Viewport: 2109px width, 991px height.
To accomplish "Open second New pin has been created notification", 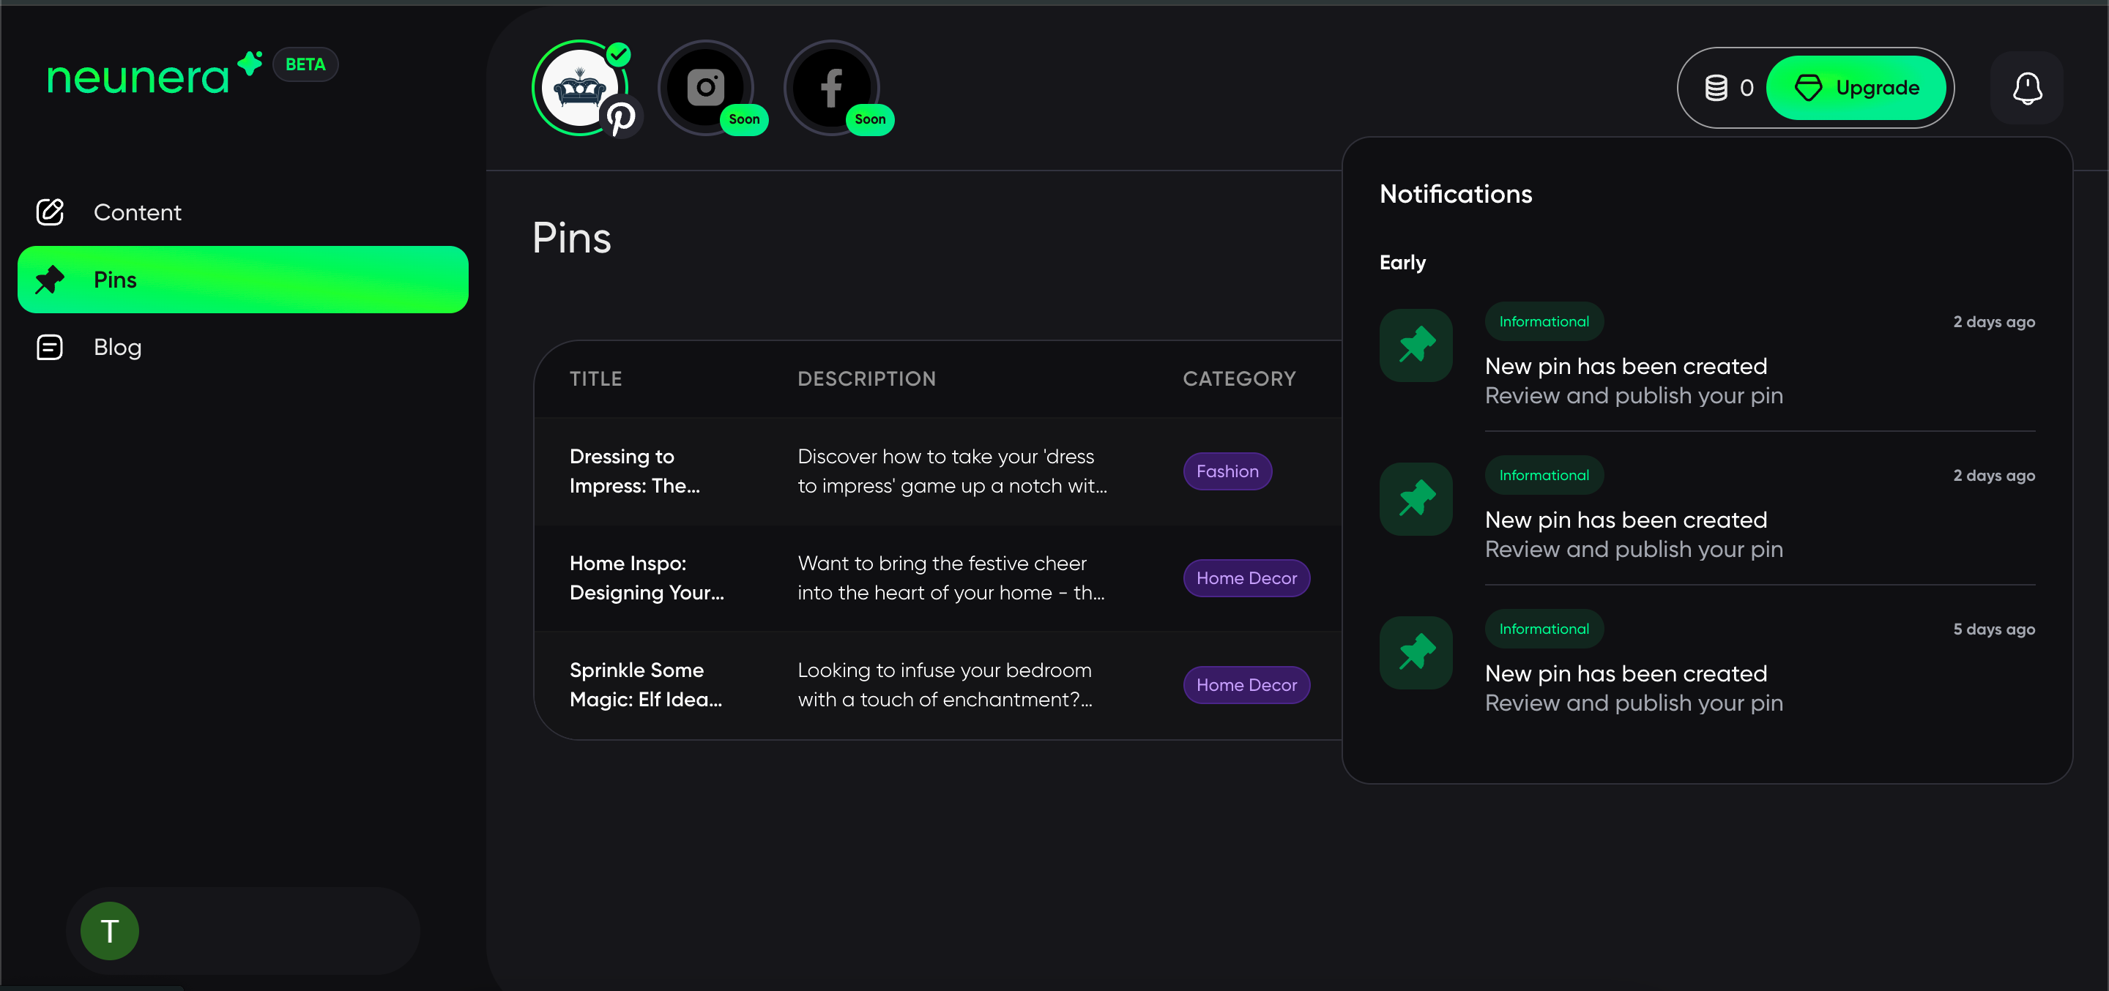I will tap(1625, 520).
